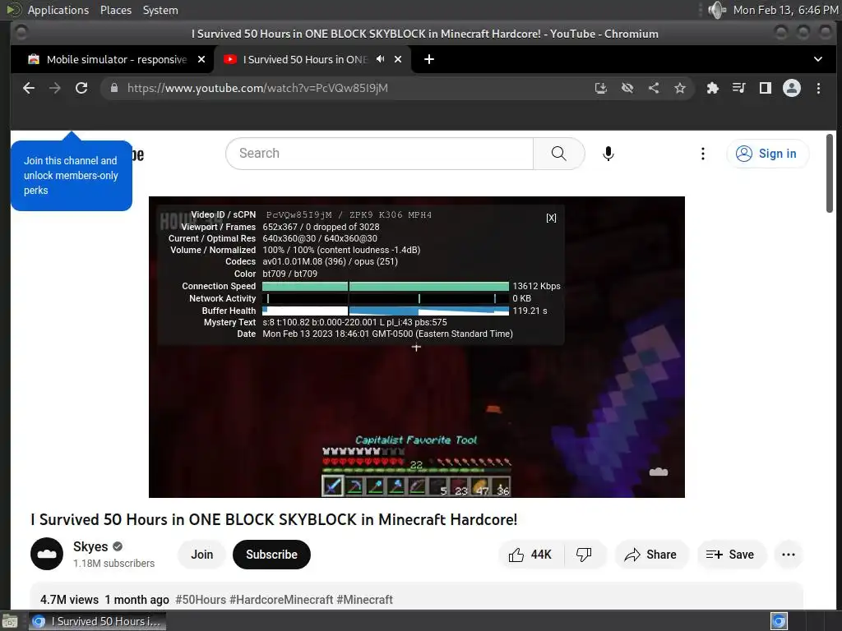Screen dimensions: 842x631
Task: Open the System menu
Action: [160, 10]
